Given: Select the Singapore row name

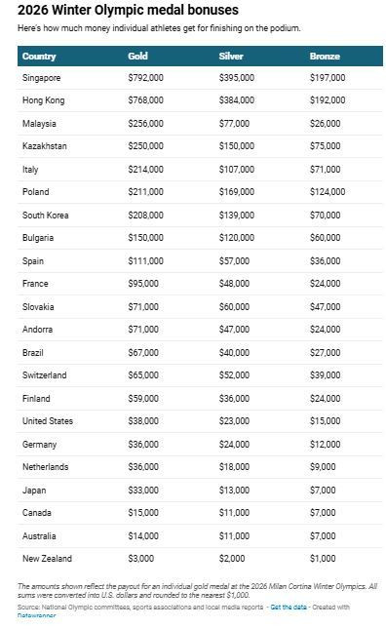Looking at the screenshot, I should point(41,78).
